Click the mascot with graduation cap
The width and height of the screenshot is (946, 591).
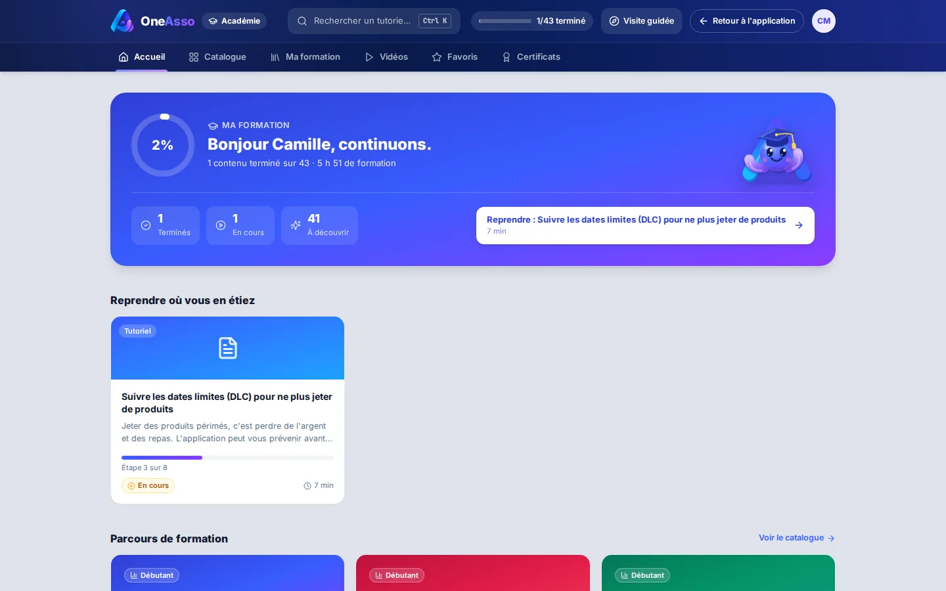[777, 151]
